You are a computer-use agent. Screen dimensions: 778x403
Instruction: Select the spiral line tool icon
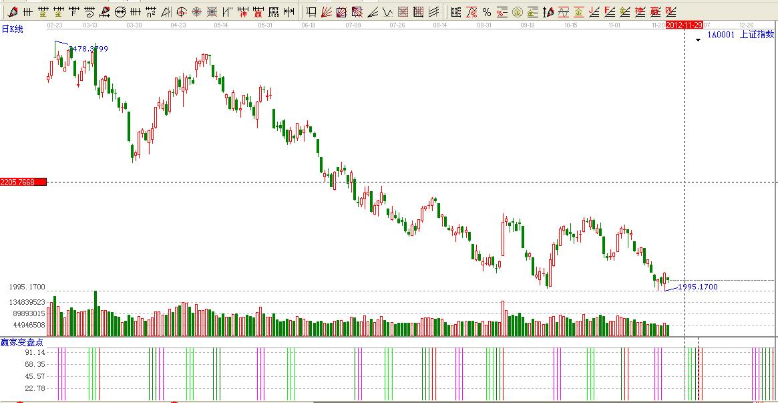coord(89,11)
